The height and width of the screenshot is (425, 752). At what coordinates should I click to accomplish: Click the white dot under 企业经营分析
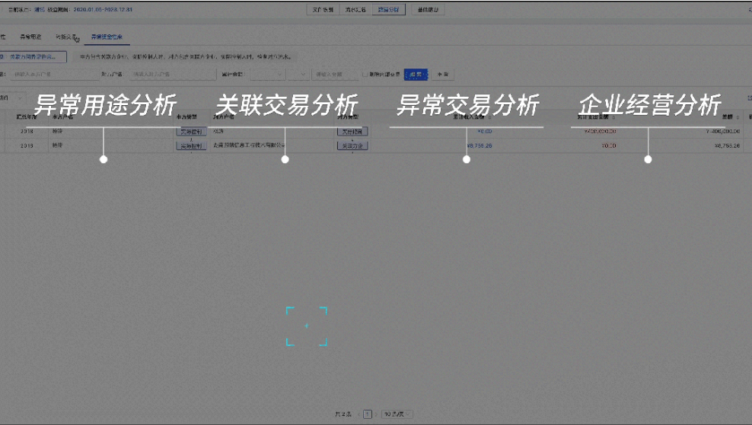(x=648, y=159)
